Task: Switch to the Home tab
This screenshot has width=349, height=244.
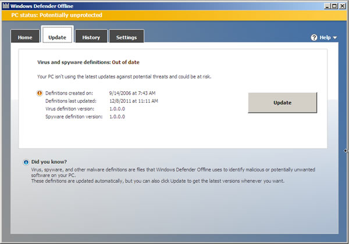Action: [x=25, y=36]
